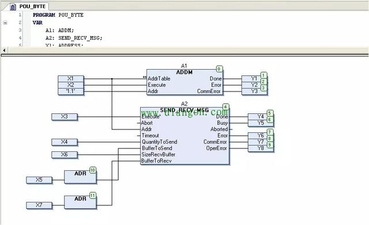Viewport: 369px width, 225px height.
Task: Select the SEND_RECV_MSG function block body
Action: pyautogui.click(x=184, y=136)
